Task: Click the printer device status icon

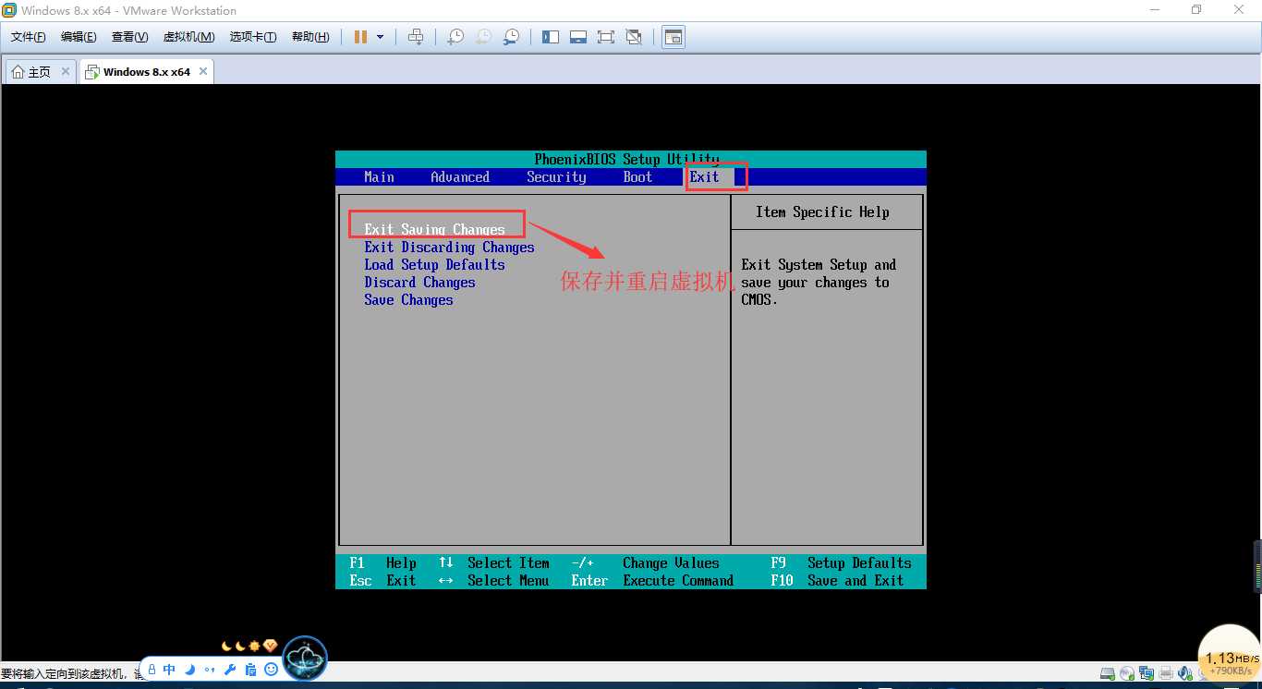Action: pyautogui.click(x=1166, y=672)
